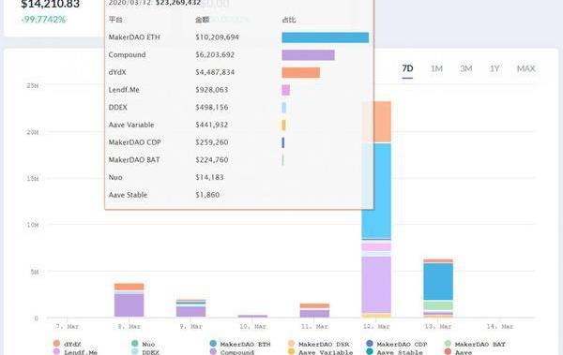Click the 13. Mar blue bar segment
The height and width of the screenshot is (355, 563).
point(438,282)
